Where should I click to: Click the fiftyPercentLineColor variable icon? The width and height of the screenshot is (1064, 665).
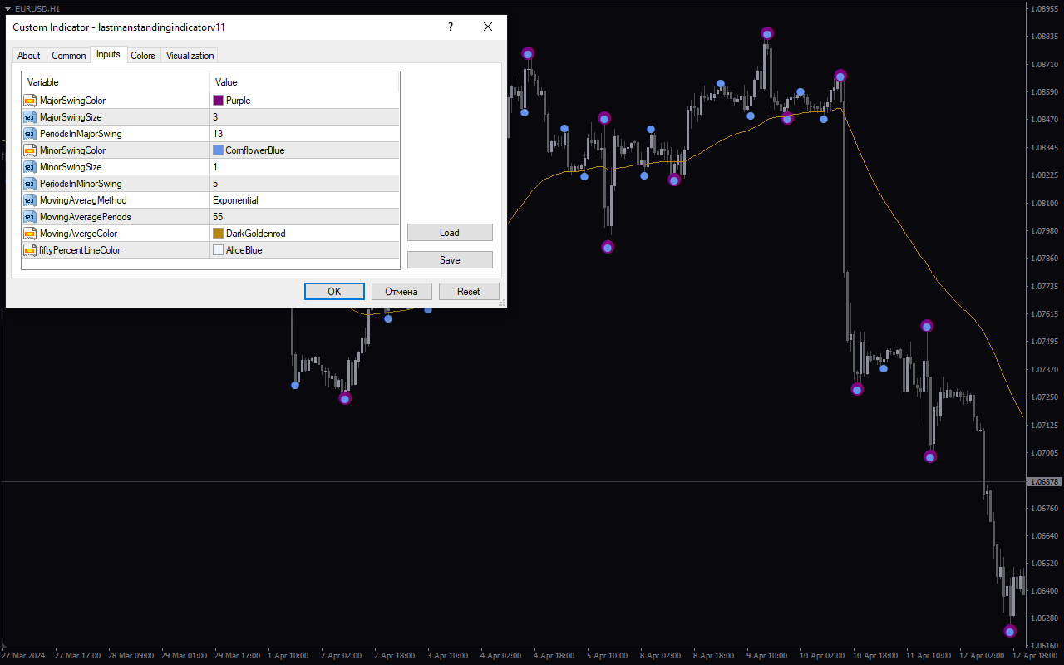click(30, 250)
